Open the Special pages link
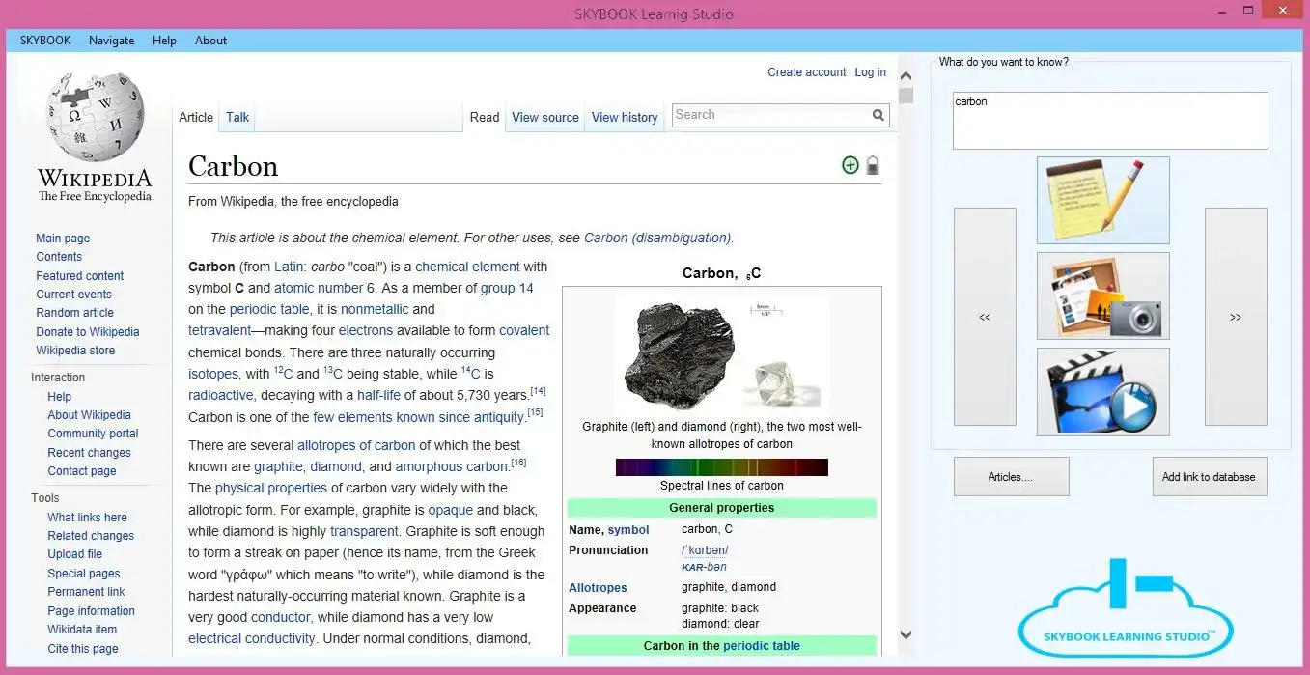The width and height of the screenshot is (1310, 675). tap(84, 574)
